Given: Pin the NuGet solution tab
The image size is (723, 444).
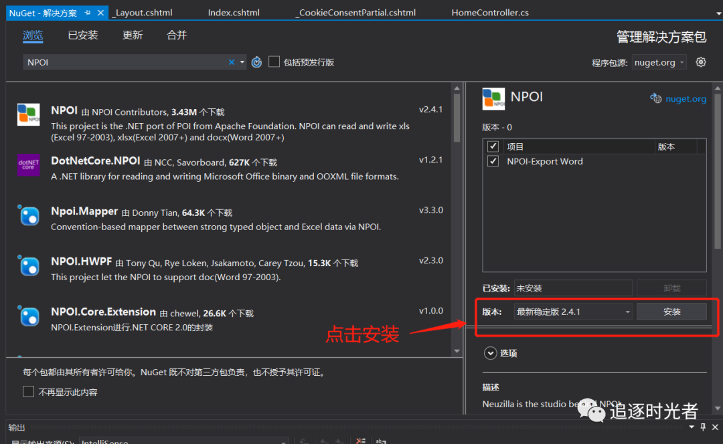Looking at the screenshot, I should tap(88, 13).
